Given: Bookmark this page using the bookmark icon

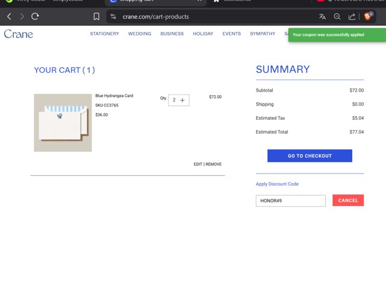Looking at the screenshot, I should pos(96,16).
